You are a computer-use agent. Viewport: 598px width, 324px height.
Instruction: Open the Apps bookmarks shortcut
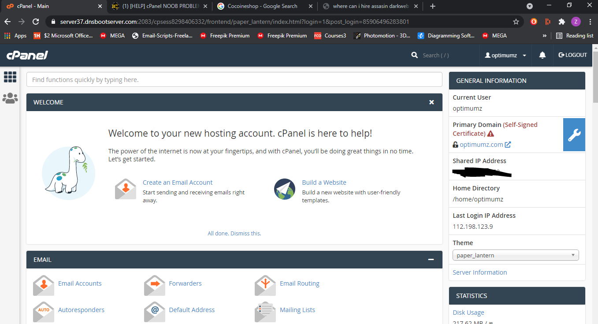(x=15, y=36)
